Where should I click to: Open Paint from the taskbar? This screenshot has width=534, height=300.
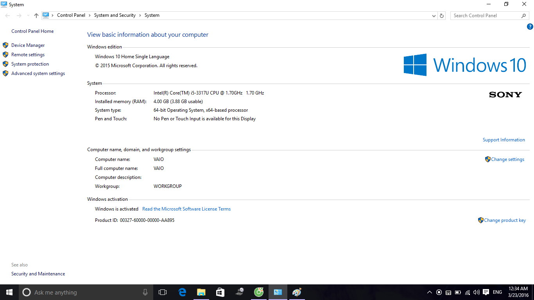coord(297,292)
